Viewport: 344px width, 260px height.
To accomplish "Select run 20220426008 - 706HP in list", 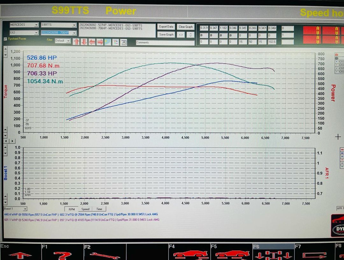I will (111, 29).
